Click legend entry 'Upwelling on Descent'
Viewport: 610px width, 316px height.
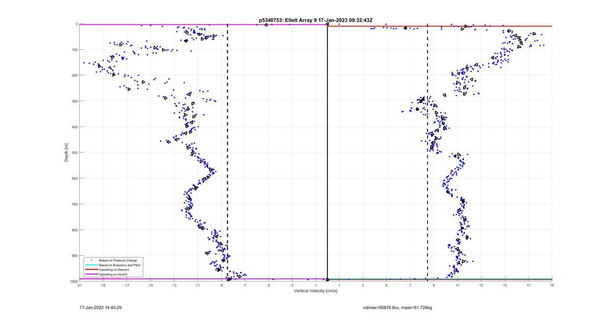click(x=114, y=270)
